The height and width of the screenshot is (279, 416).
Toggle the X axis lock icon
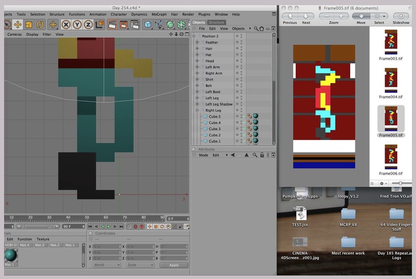coord(66,24)
